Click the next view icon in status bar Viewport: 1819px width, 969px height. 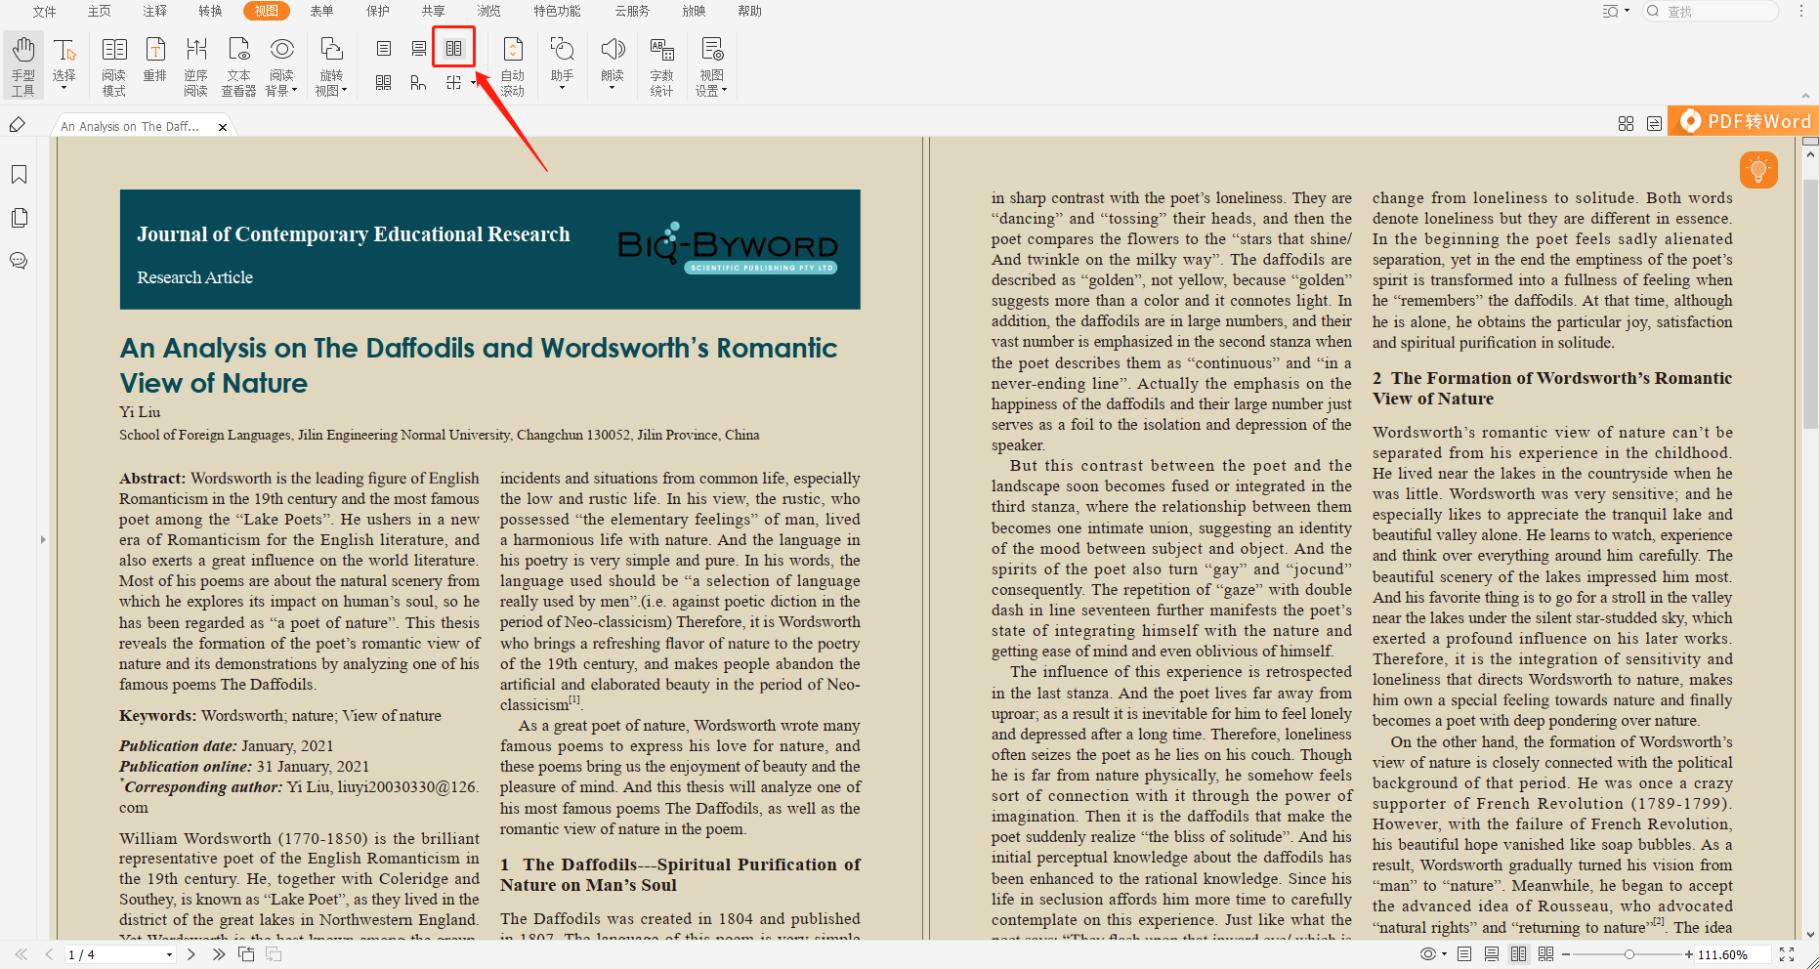click(x=274, y=954)
